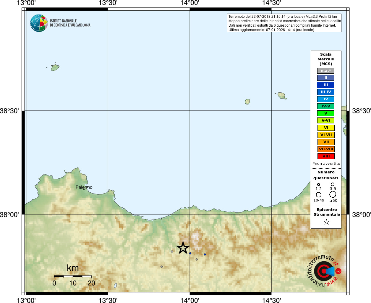The image size is (371, 303).
Task: Click the epicenter star on the map
Action: [x=183, y=248]
